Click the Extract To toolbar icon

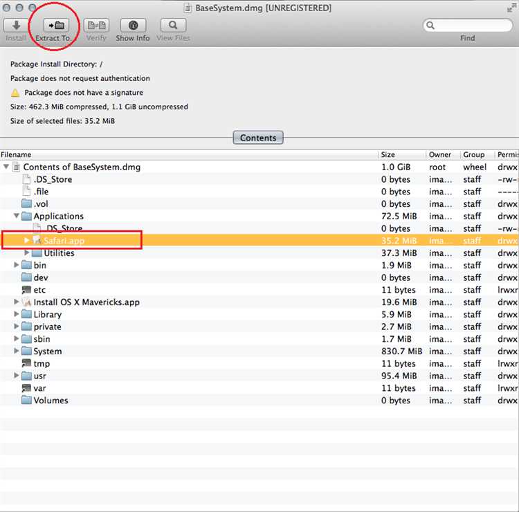point(56,26)
